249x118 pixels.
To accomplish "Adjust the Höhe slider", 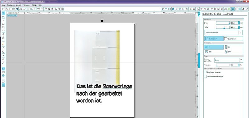I will coord(223,27).
